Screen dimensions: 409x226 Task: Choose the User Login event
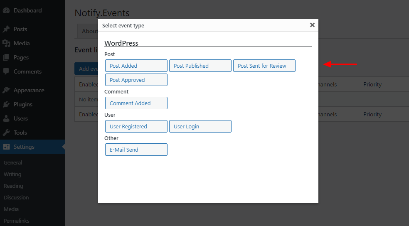(x=200, y=126)
